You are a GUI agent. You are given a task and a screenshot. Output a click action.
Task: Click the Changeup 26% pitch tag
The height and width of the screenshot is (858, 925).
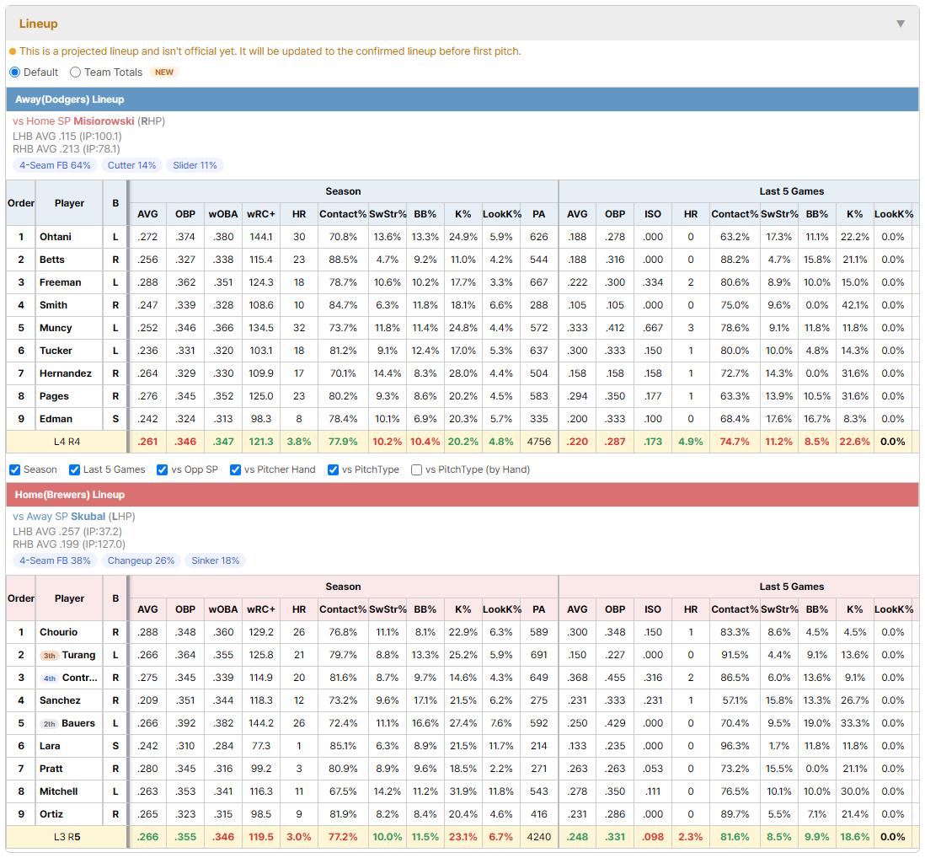point(141,560)
